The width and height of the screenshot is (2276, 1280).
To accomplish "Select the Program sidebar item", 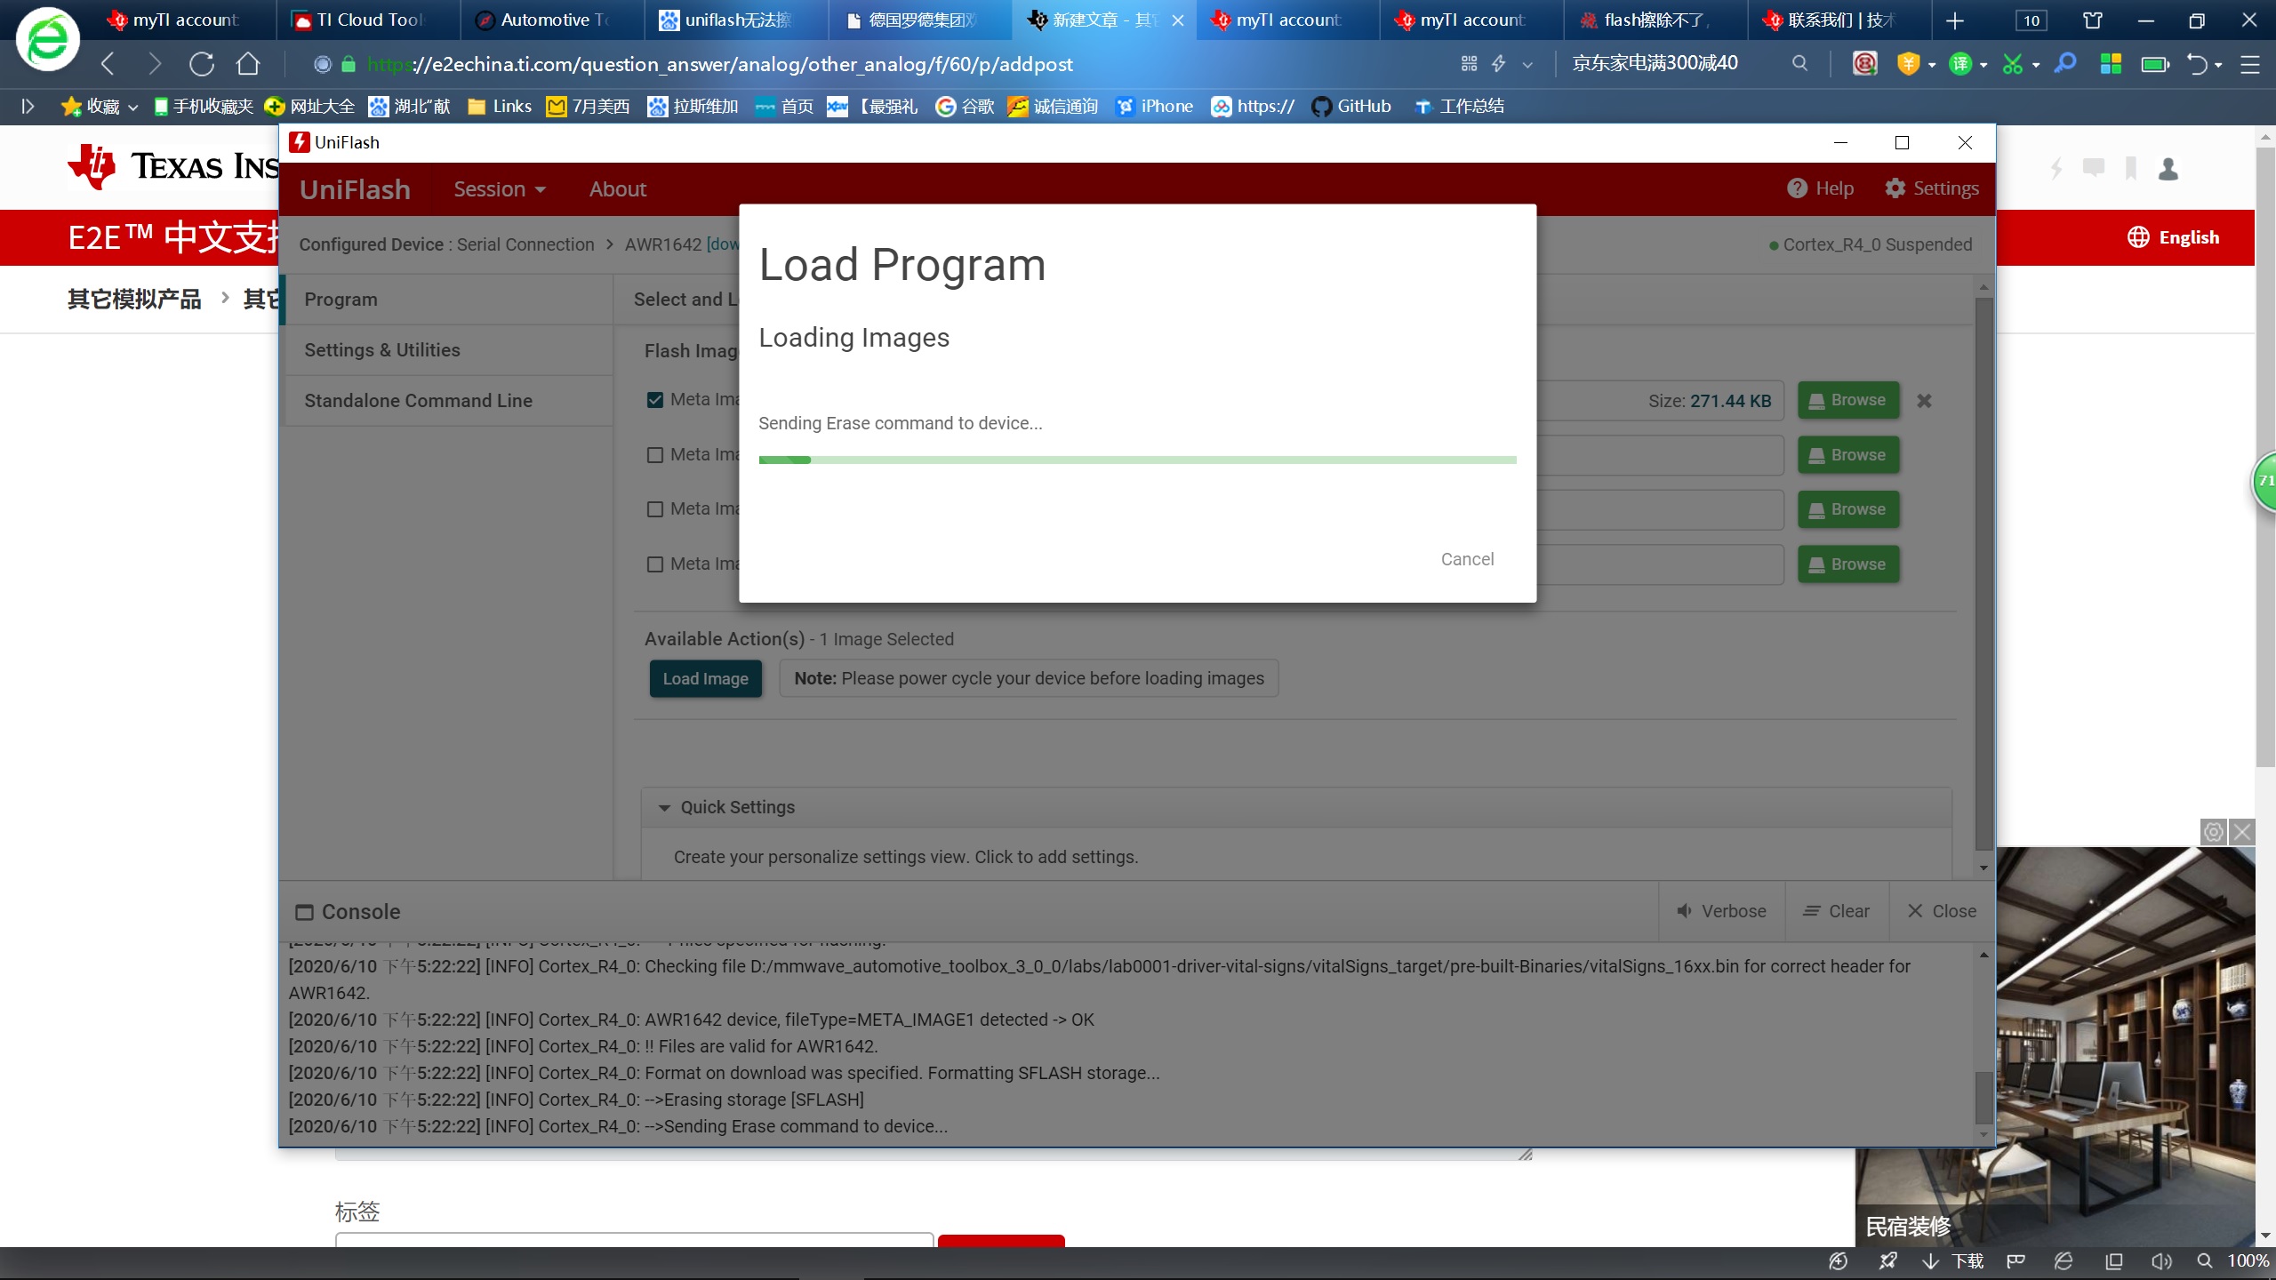I will coord(448,300).
